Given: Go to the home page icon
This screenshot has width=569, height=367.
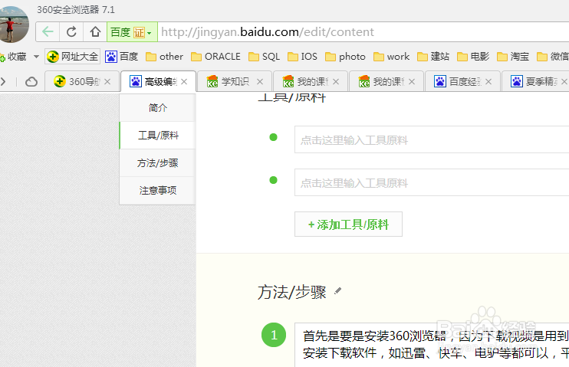Looking at the screenshot, I should click(x=95, y=32).
